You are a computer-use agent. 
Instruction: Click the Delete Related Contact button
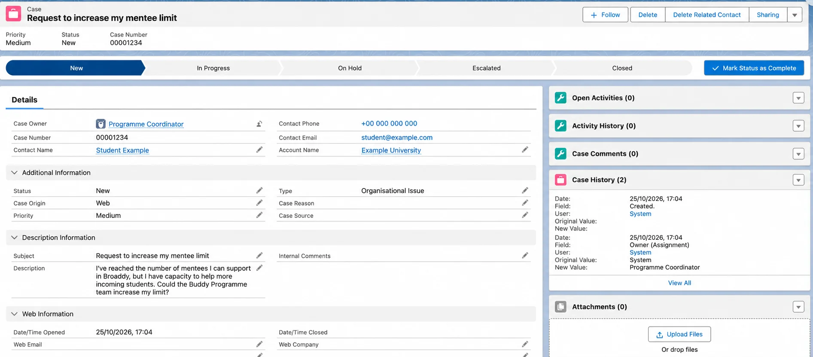[x=706, y=15]
